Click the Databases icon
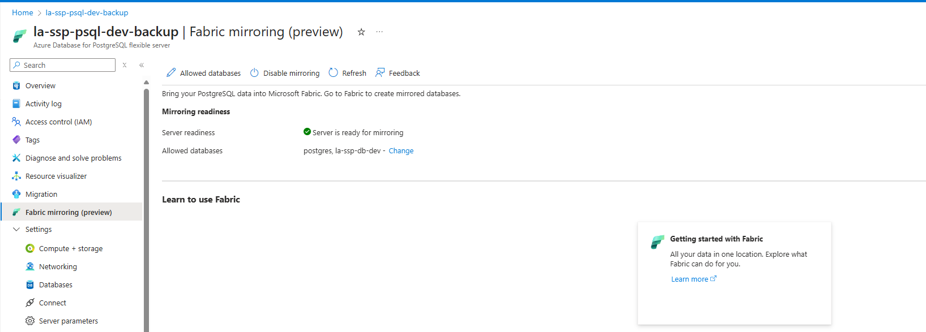Image resolution: width=926 pixels, height=332 pixels. (30, 285)
